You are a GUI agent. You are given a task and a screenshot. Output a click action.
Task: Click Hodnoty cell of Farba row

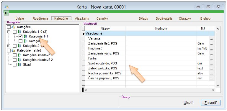(161, 59)
